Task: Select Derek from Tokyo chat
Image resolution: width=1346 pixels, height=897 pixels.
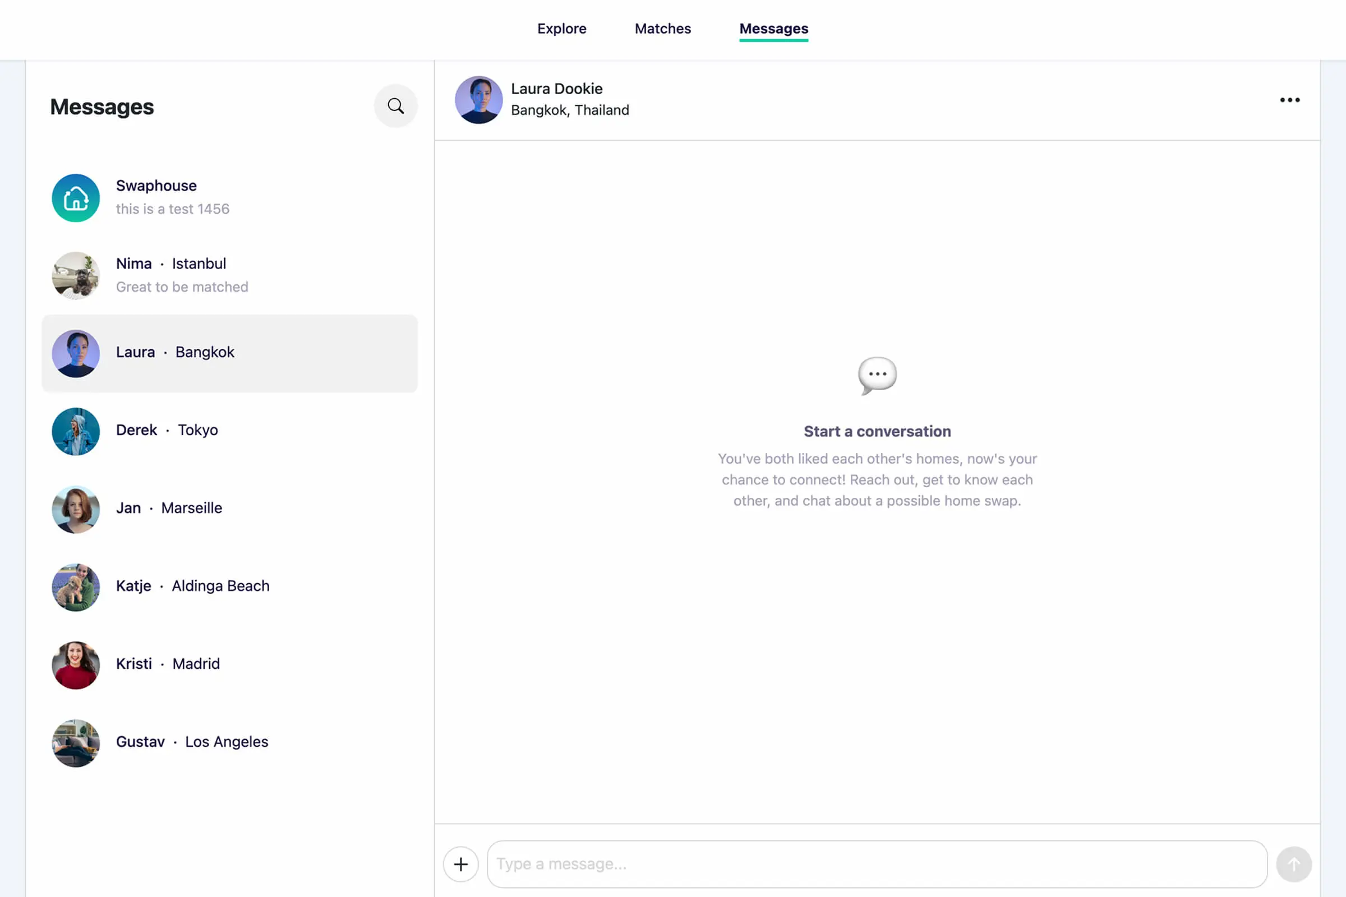Action: point(229,431)
